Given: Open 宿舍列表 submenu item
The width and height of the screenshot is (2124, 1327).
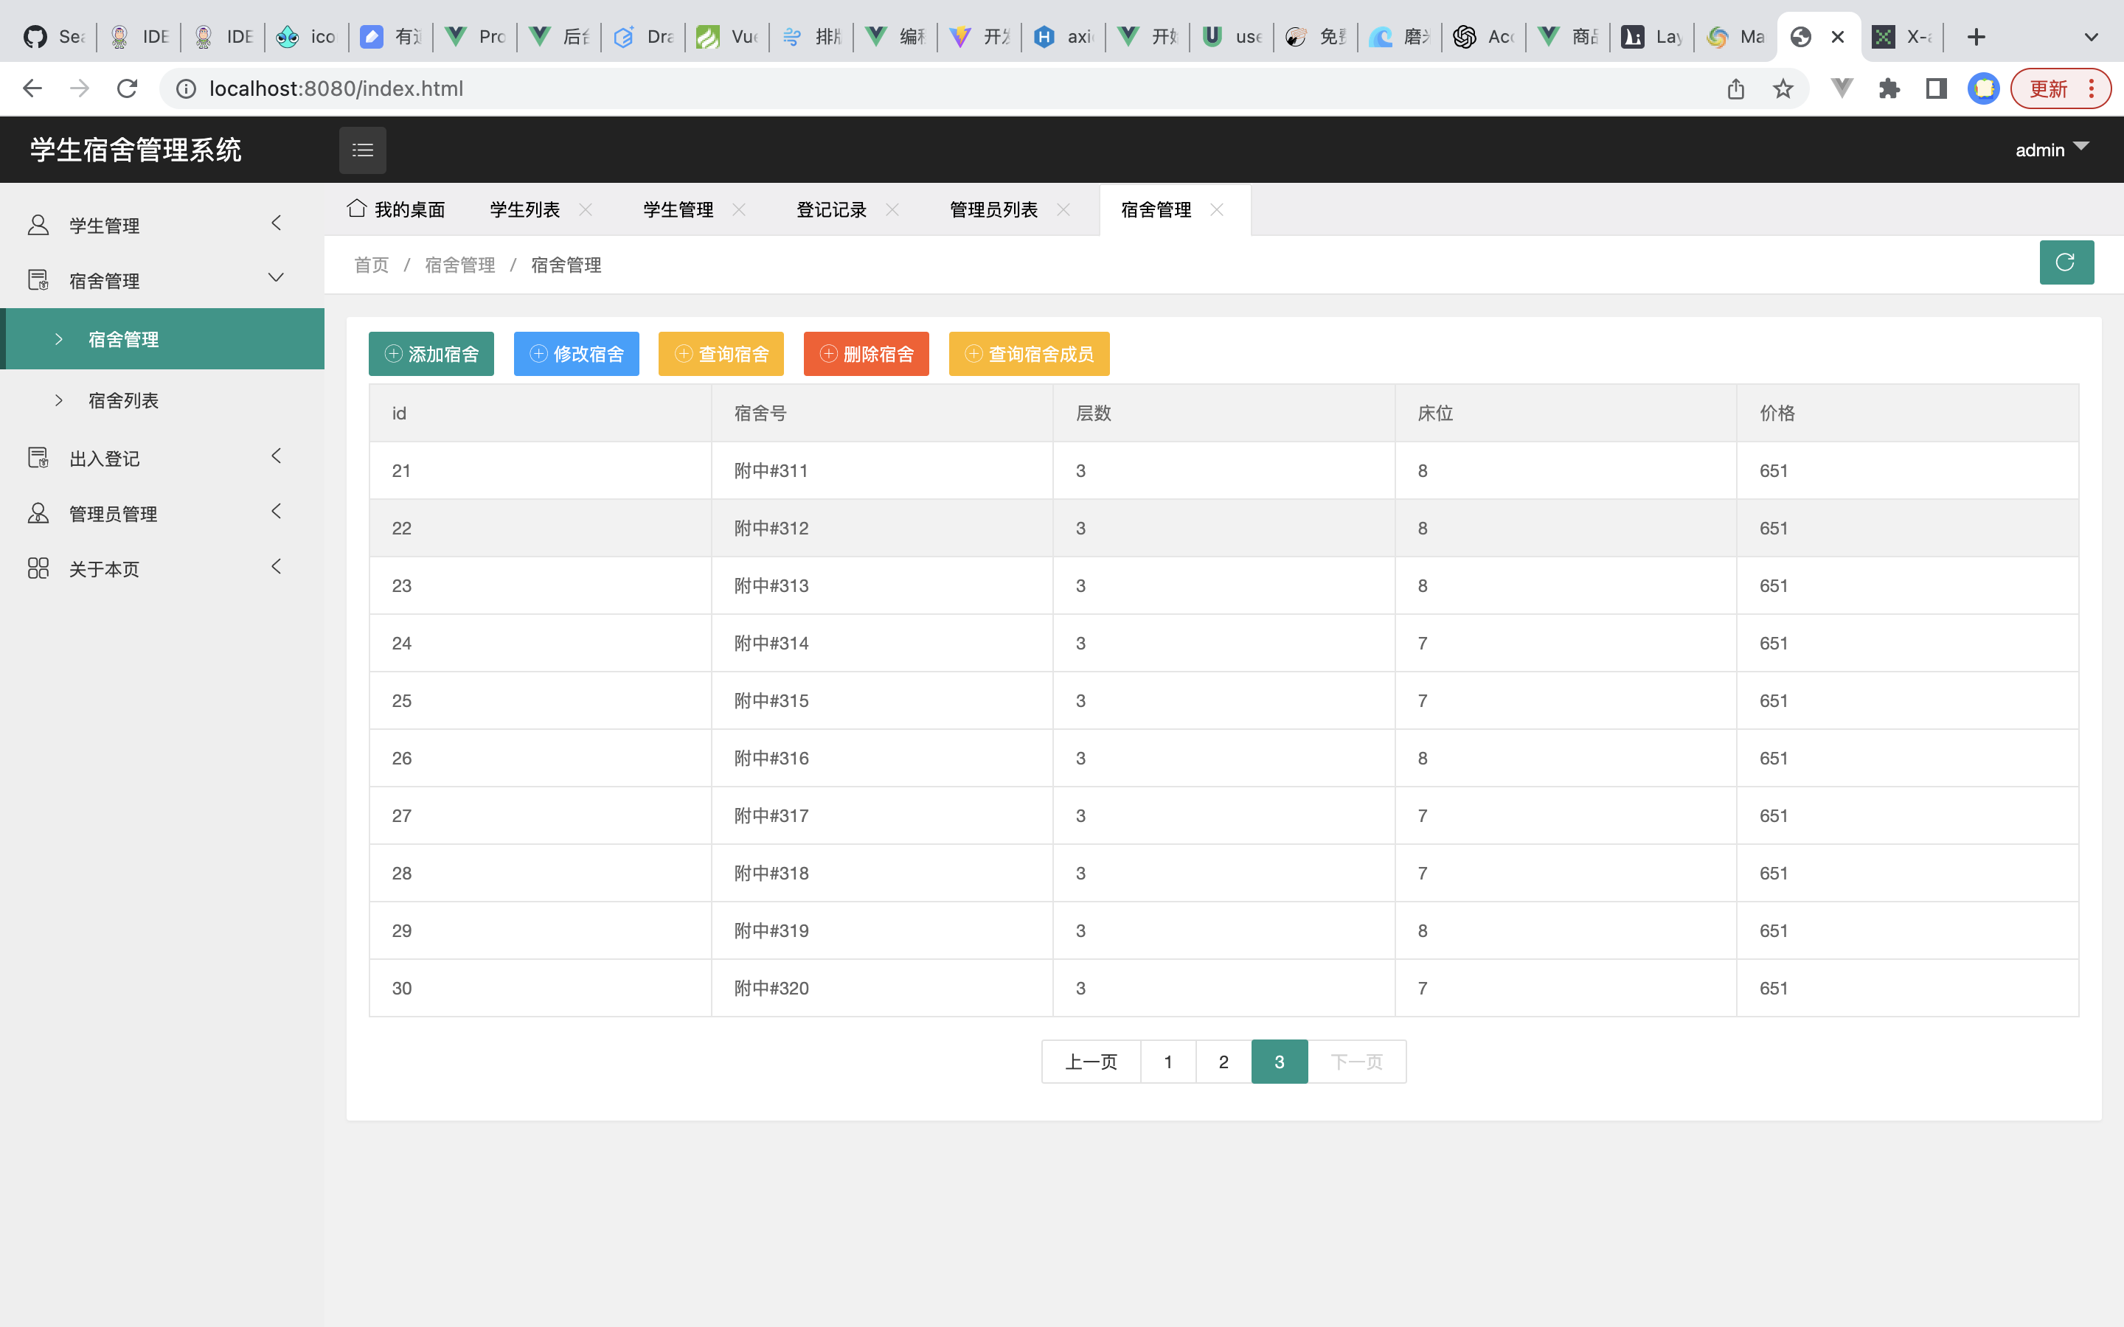Looking at the screenshot, I should point(124,400).
